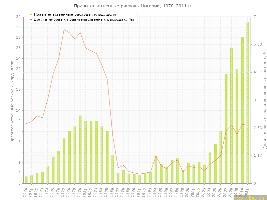
Task: Click the chart title 'Правительственные расходы Нигерии'
Action: pyautogui.click(x=133, y=6)
